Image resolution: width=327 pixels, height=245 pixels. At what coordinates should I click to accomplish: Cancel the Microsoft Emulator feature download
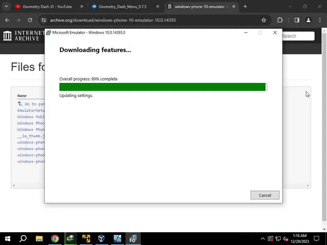coord(265,195)
